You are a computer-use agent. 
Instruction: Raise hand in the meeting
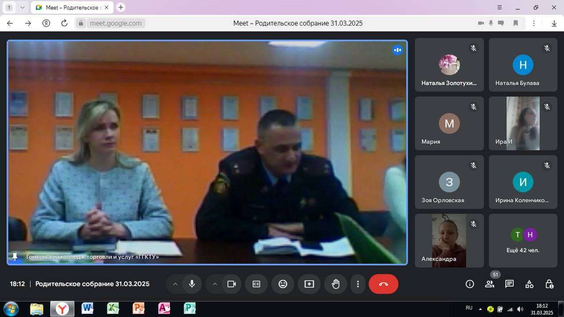pos(336,284)
